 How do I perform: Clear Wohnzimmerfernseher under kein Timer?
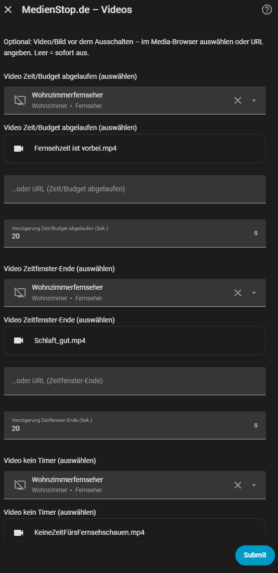[x=238, y=485]
